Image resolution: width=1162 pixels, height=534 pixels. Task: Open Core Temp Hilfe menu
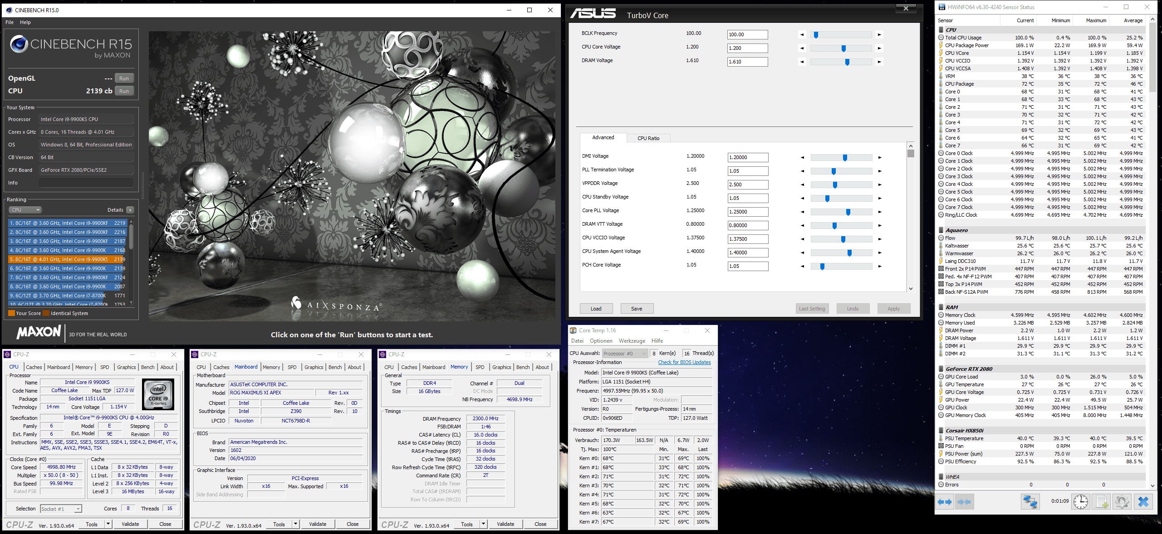pos(657,341)
